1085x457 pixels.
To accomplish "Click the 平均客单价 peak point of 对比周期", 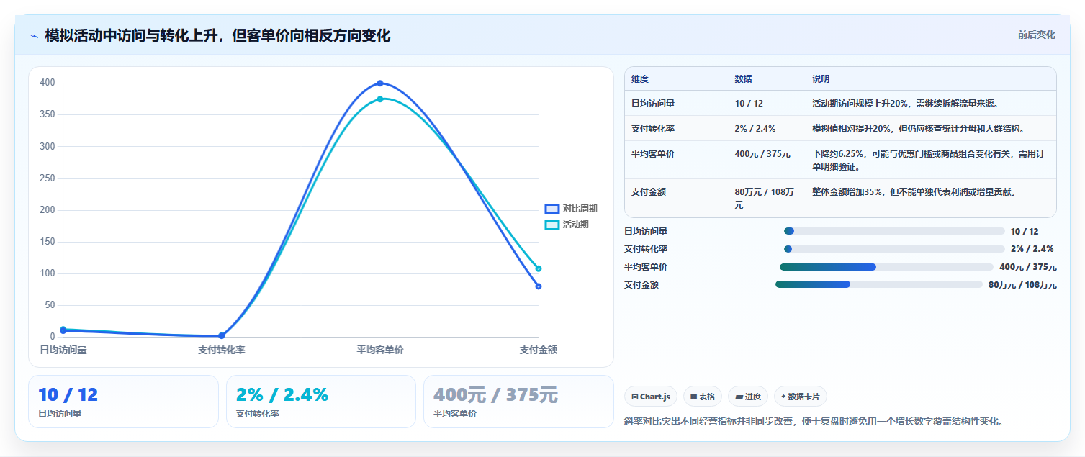I will (x=380, y=83).
